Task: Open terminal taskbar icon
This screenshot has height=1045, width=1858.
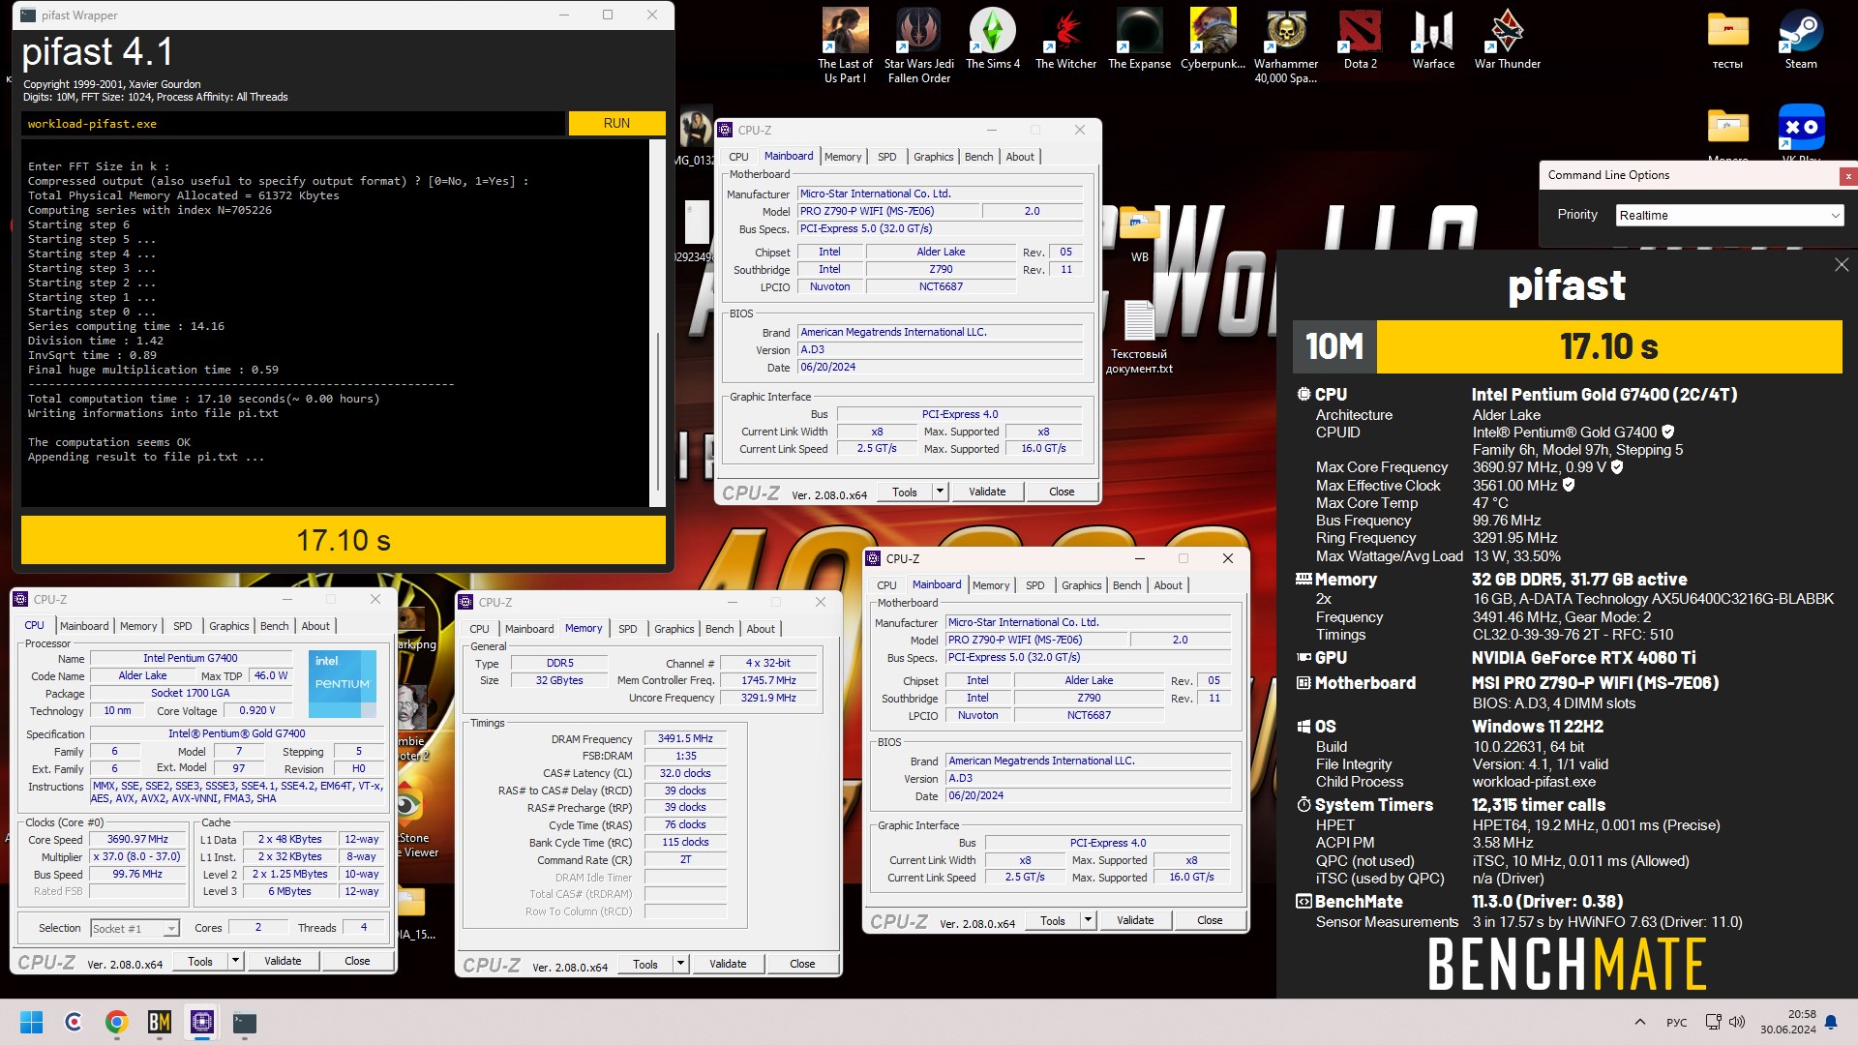Action: (245, 1022)
